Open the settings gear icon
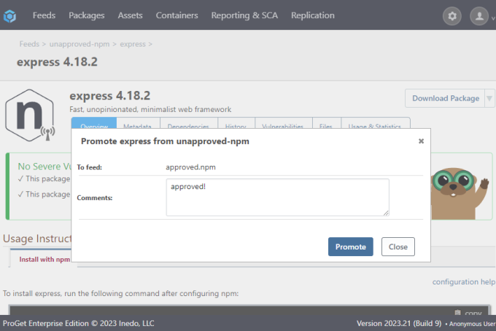The image size is (496, 331). pyautogui.click(x=452, y=15)
